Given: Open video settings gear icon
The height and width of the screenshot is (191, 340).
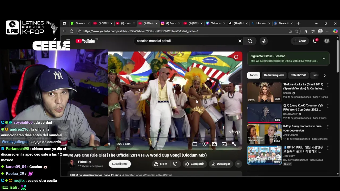Looking at the screenshot, I should [x=205, y=144].
